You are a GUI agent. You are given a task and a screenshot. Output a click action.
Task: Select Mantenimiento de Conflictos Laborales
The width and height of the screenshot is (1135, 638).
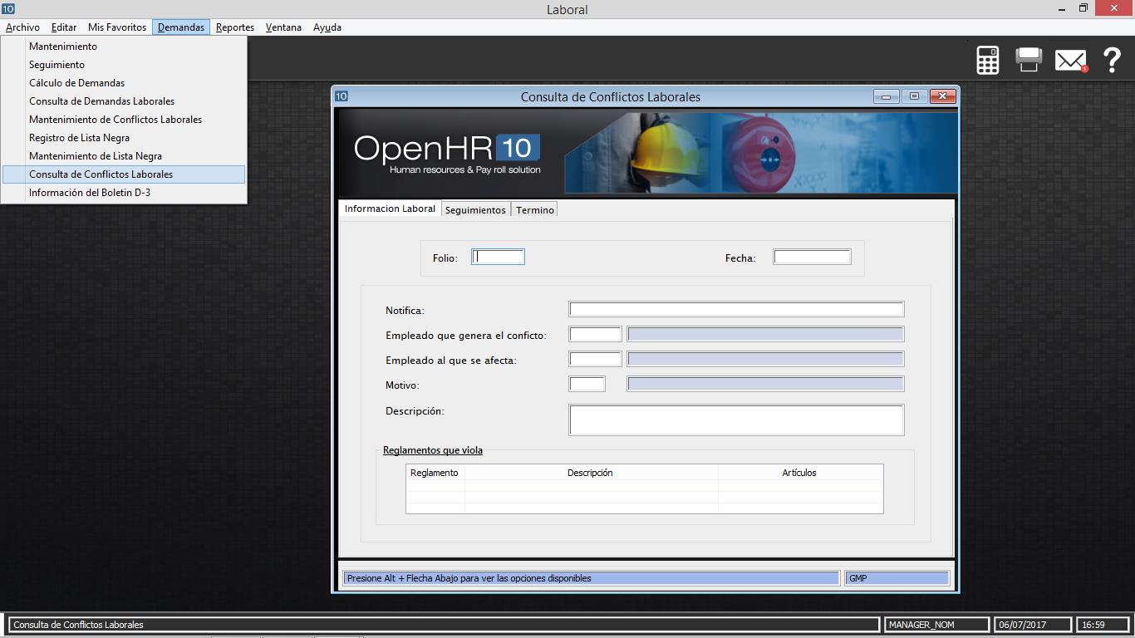(115, 120)
